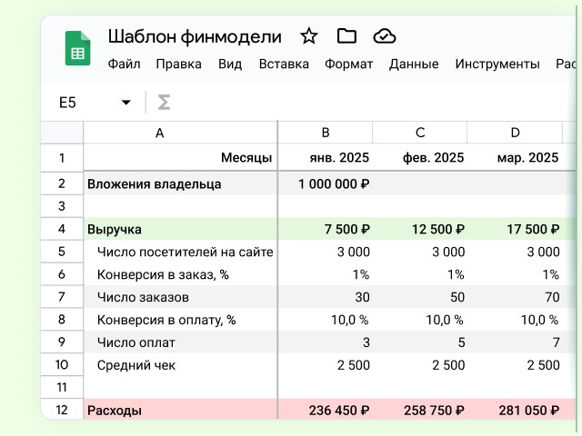The image size is (582, 436).
Task: Check the cloud save status icon
Action: point(385,36)
